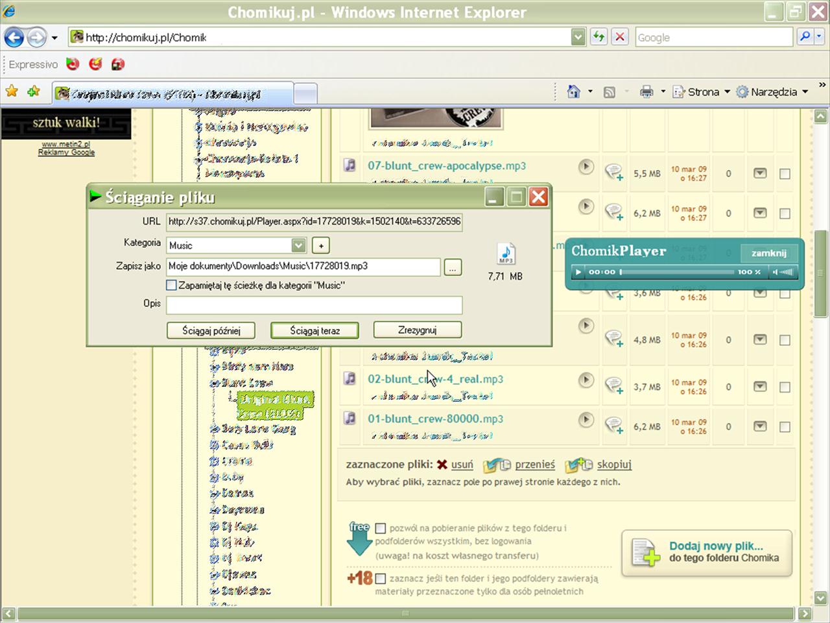Click the MP3 file icon in the download dialog
Screen dimensions: 830x623
tap(506, 254)
